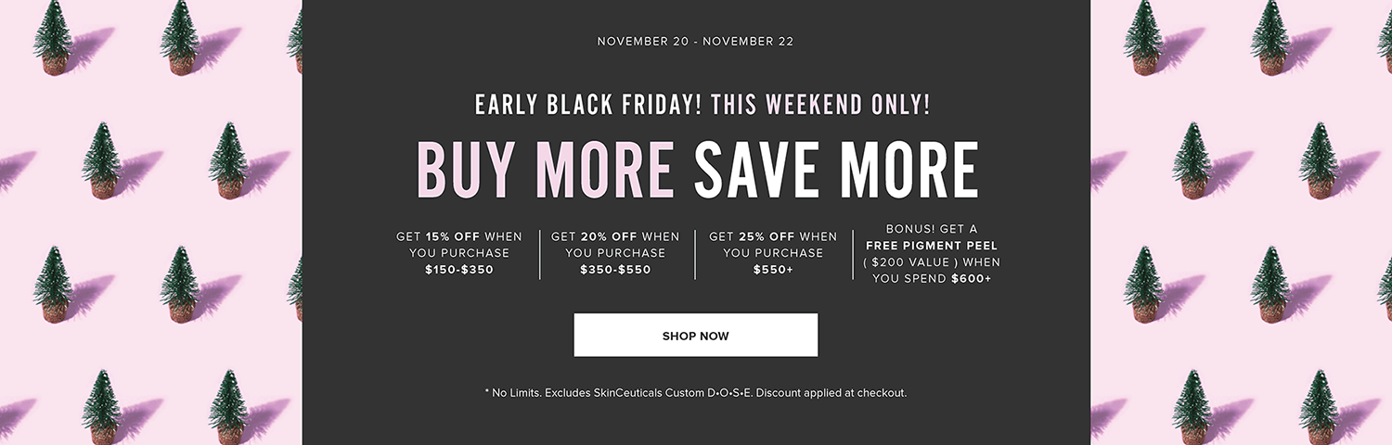Click the pink THIS WEEKEND ONLY! text
This screenshot has width=1392, height=445.
(x=820, y=105)
